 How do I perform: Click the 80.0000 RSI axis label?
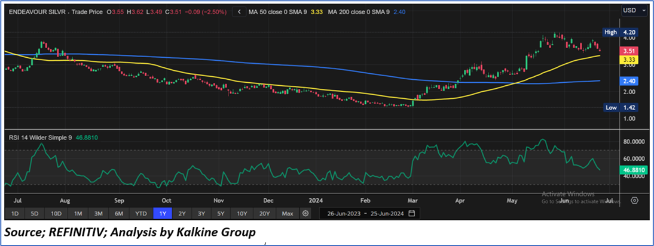(634, 142)
